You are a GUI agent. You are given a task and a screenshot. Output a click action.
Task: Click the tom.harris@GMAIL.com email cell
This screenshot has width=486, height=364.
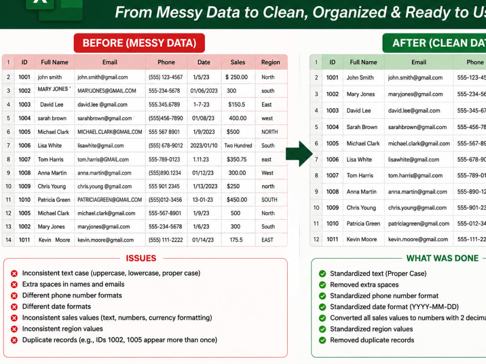click(110, 159)
